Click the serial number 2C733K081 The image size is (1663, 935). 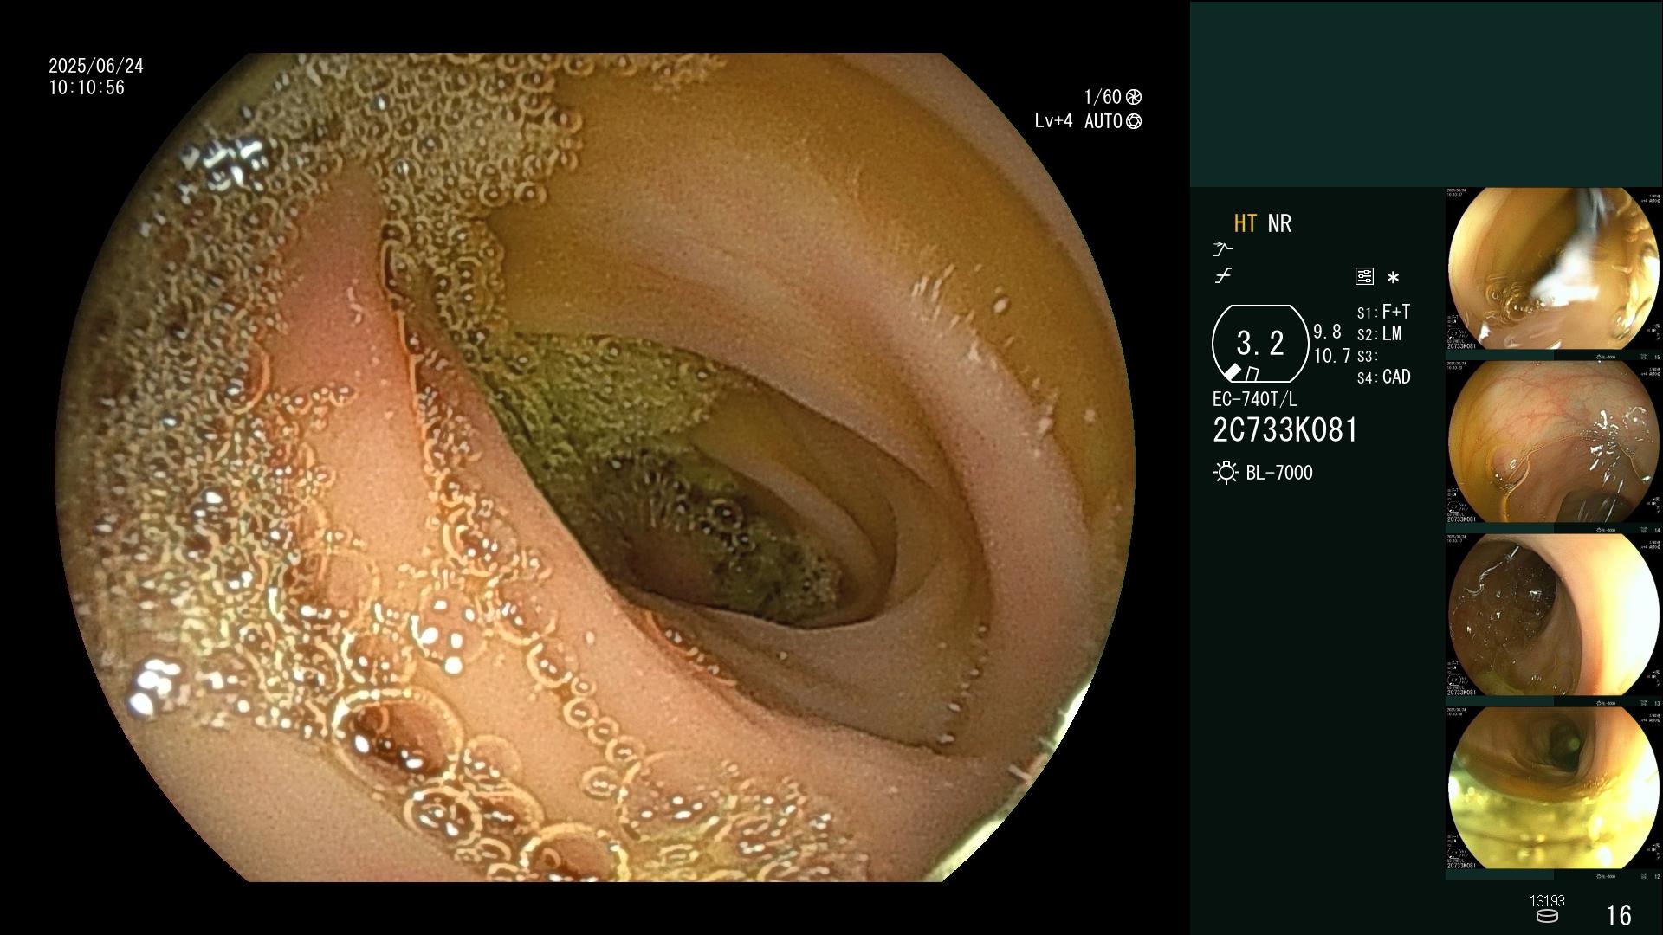pyautogui.click(x=1285, y=430)
